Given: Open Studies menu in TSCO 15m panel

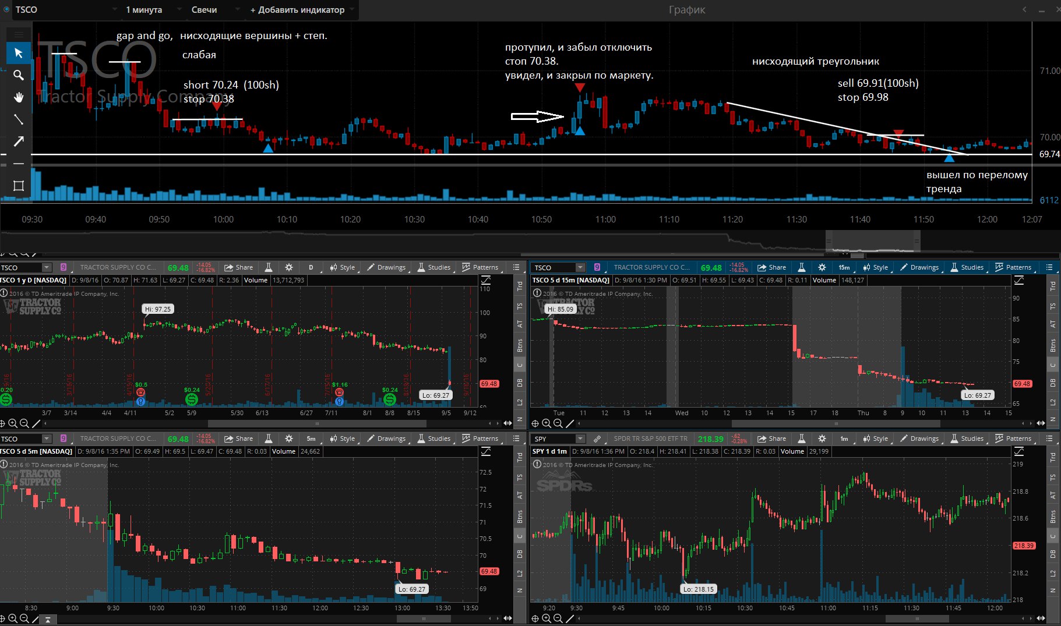Looking at the screenshot, I should pyautogui.click(x=967, y=267).
